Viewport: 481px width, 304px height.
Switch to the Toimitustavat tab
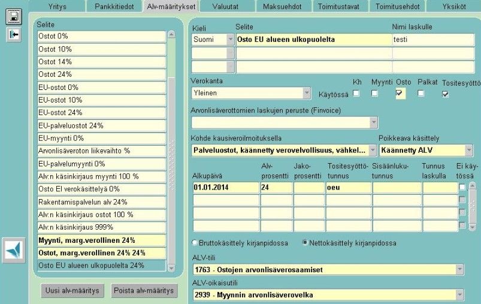click(x=338, y=7)
